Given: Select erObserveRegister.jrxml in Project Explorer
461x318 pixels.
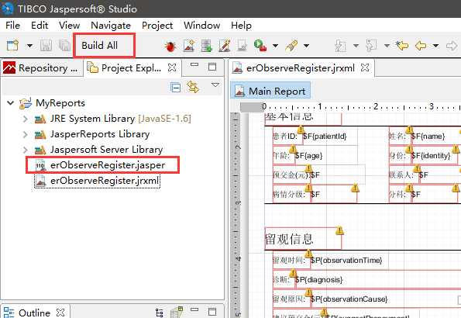Looking at the screenshot, I should (x=105, y=181).
